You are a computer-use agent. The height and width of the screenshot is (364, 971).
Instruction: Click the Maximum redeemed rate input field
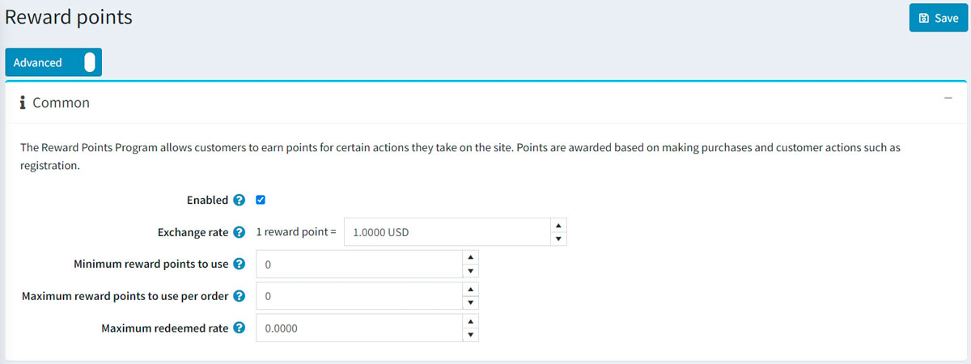358,328
